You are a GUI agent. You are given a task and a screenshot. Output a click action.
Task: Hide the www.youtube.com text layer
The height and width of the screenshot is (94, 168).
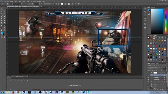(x=148, y=82)
